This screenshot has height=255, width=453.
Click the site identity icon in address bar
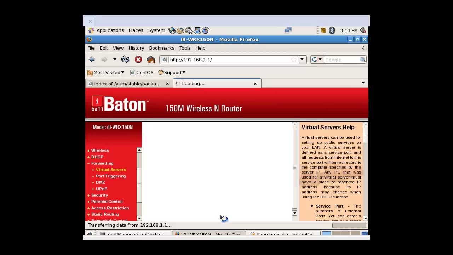pos(164,59)
